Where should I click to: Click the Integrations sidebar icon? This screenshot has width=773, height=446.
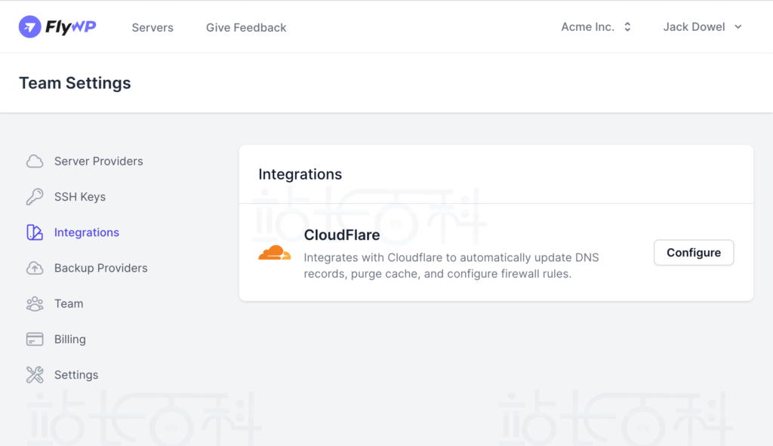35,232
